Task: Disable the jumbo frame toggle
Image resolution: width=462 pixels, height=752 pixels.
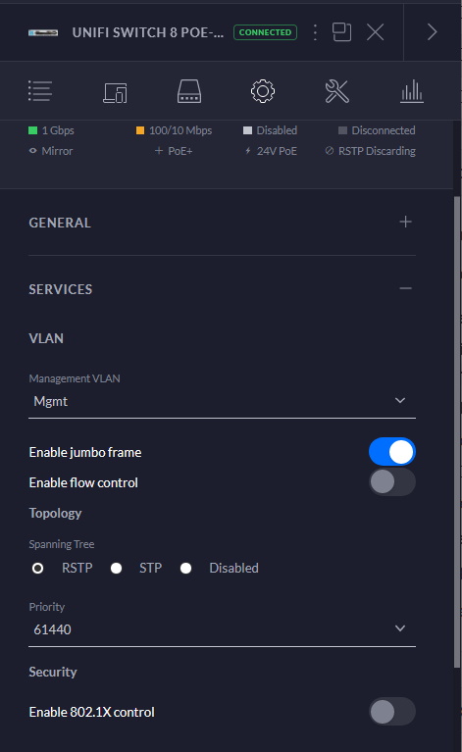Action: [392, 452]
